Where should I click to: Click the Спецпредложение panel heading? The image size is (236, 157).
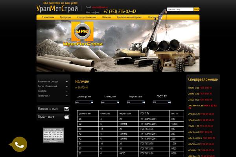click(203, 79)
